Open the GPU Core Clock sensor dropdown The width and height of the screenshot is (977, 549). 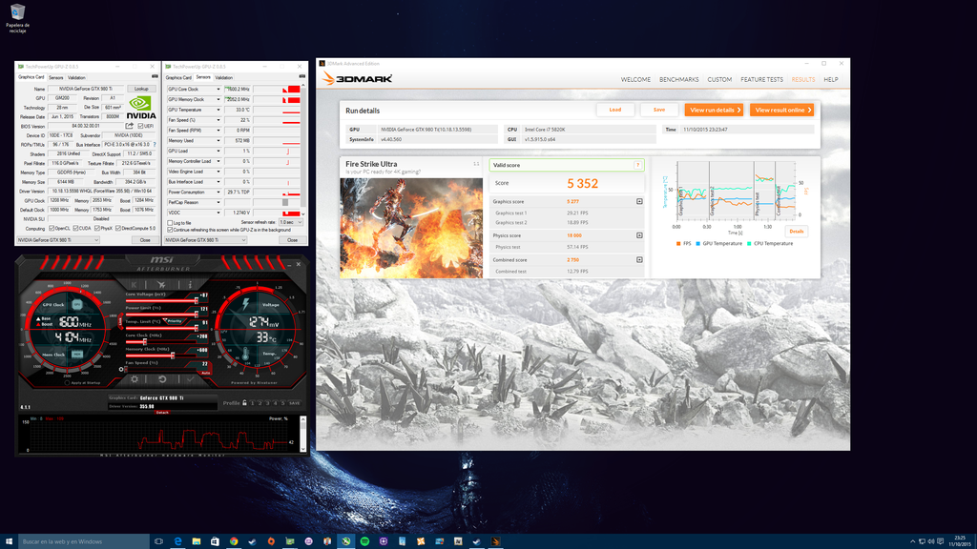tap(218, 89)
